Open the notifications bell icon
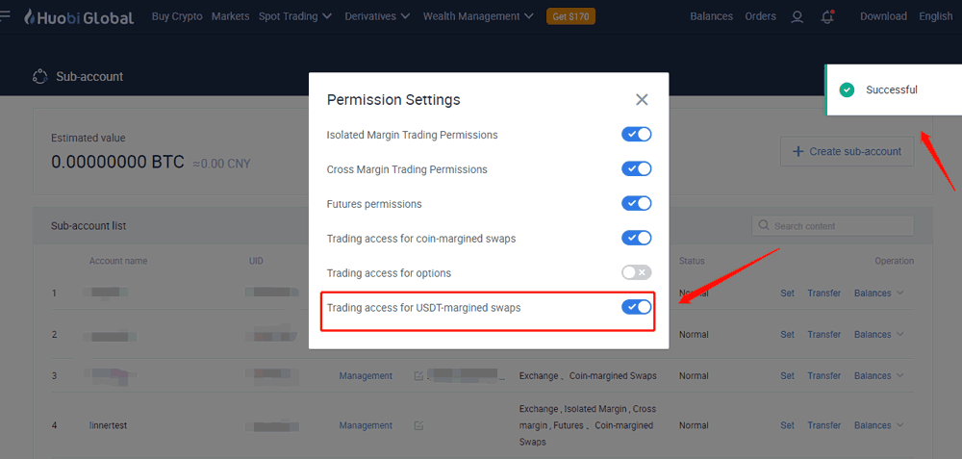Screen dimensions: 962x459 tap(827, 17)
